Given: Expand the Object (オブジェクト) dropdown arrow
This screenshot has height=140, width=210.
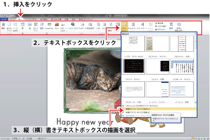Looking at the screenshot, I should click(167, 29).
